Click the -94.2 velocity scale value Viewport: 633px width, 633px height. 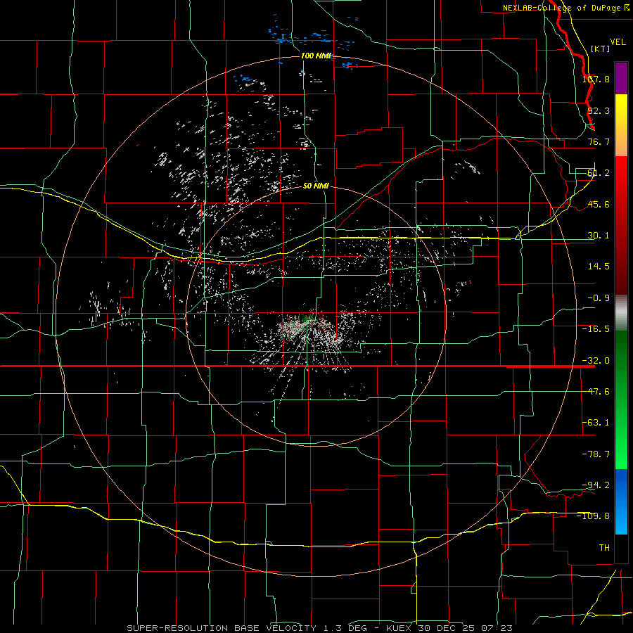click(x=596, y=485)
